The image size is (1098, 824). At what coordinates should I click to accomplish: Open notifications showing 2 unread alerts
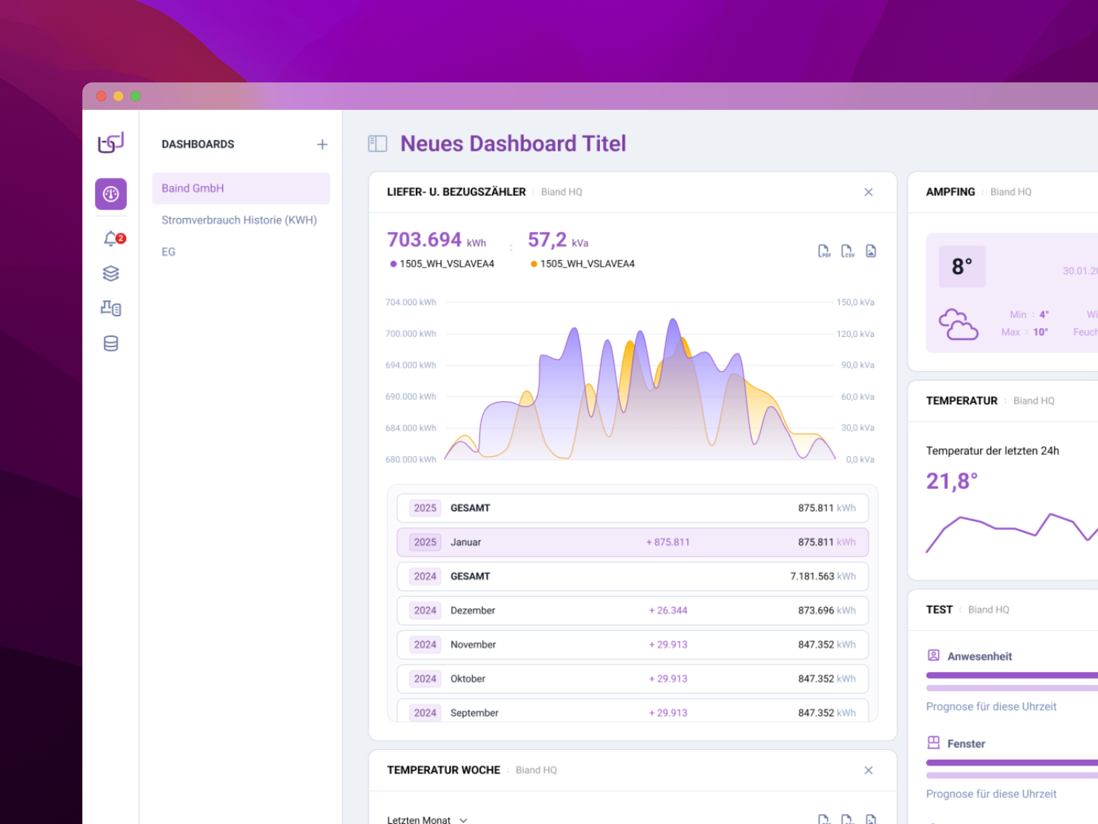tap(110, 239)
